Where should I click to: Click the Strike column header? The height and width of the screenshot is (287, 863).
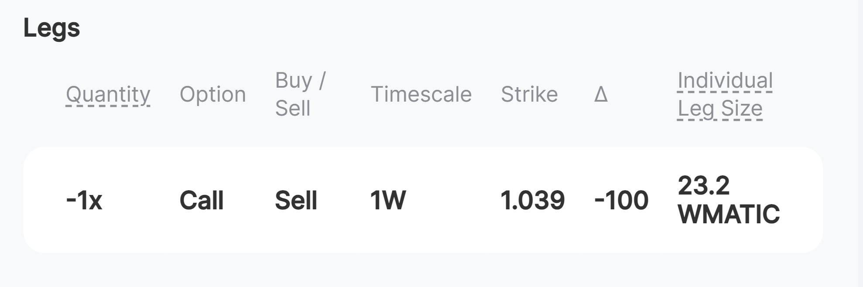tap(529, 94)
